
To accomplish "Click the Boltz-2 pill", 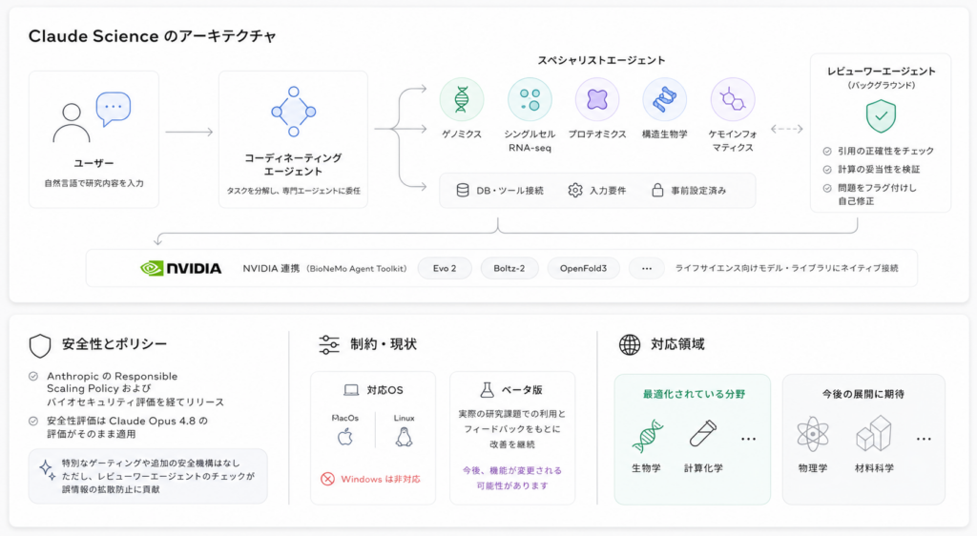I will pyautogui.click(x=509, y=268).
